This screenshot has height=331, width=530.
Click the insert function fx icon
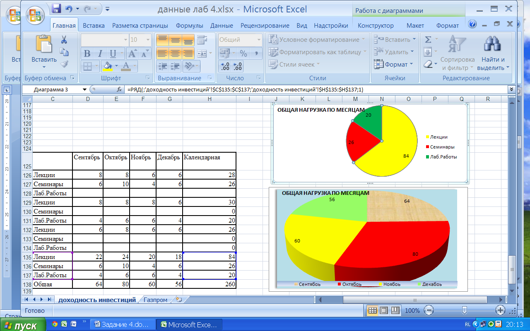coord(119,89)
